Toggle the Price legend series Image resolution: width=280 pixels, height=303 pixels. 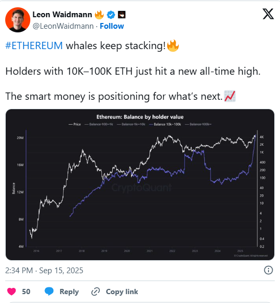(x=75, y=124)
